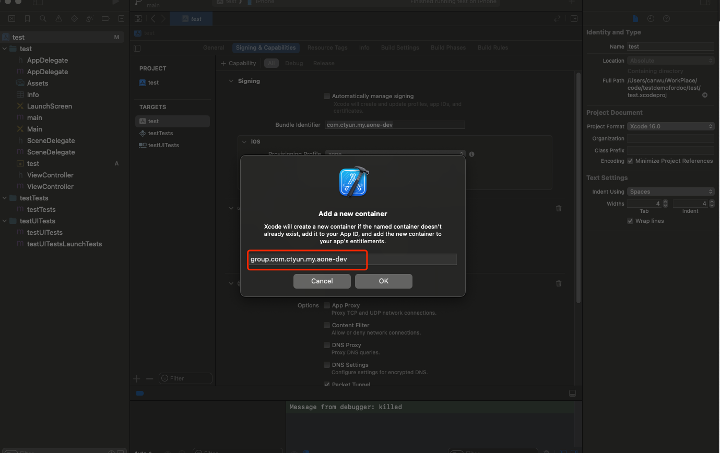Enable the DNS Settings option
Screen dimensions: 720x453
point(327,365)
